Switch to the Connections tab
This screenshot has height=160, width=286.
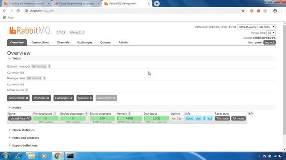40,43
